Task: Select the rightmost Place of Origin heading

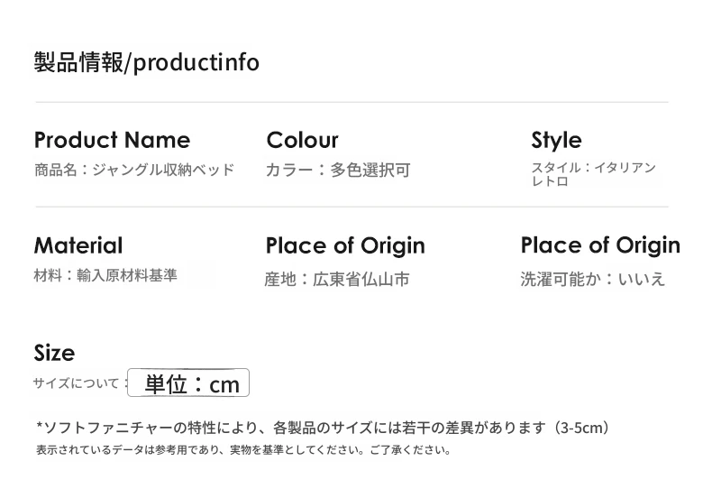Action: (x=600, y=245)
